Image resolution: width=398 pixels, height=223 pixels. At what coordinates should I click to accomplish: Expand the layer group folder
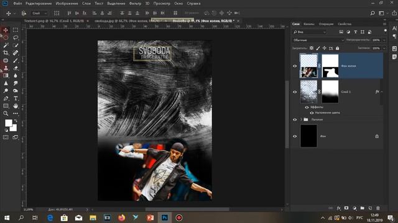301,120
